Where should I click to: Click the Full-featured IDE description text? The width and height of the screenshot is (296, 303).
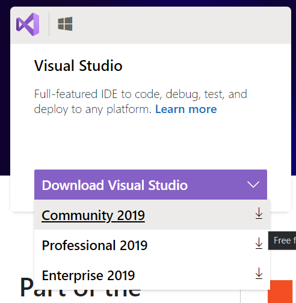point(140,102)
